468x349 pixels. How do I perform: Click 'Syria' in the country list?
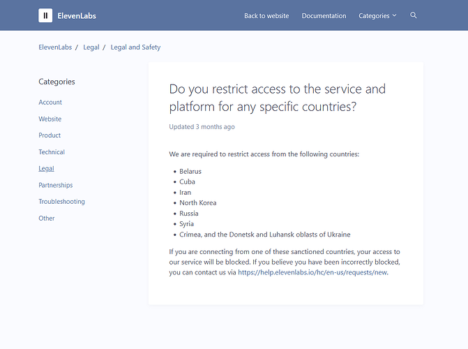click(186, 224)
